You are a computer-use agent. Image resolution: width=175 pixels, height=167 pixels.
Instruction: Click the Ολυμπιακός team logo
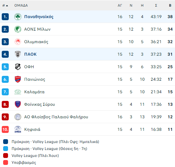point(18,42)
